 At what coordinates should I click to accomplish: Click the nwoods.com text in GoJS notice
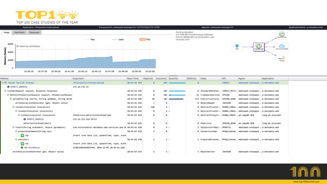[183, 40]
